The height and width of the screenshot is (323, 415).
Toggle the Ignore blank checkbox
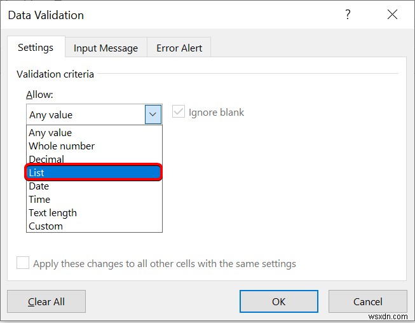[179, 111]
